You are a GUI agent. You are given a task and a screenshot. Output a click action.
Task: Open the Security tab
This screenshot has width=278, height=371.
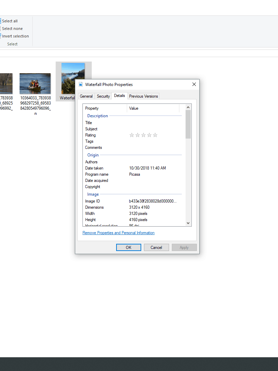point(103,96)
